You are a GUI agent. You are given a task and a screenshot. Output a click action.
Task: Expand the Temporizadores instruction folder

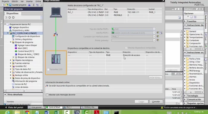tap(185, 38)
